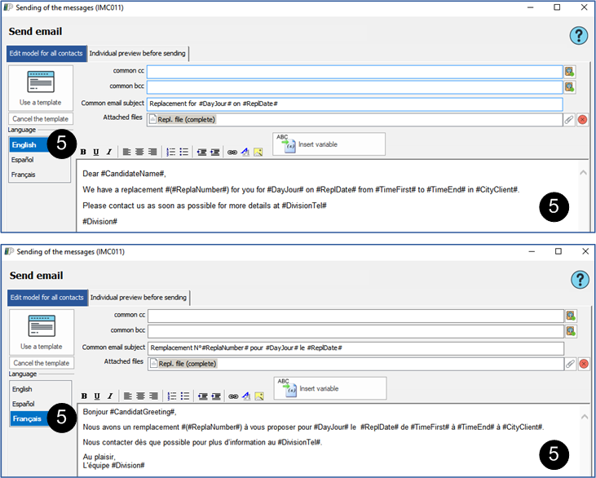The image size is (596, 478).
Task: Click email subject field starting with Replacement
Action: coord(355,104)
